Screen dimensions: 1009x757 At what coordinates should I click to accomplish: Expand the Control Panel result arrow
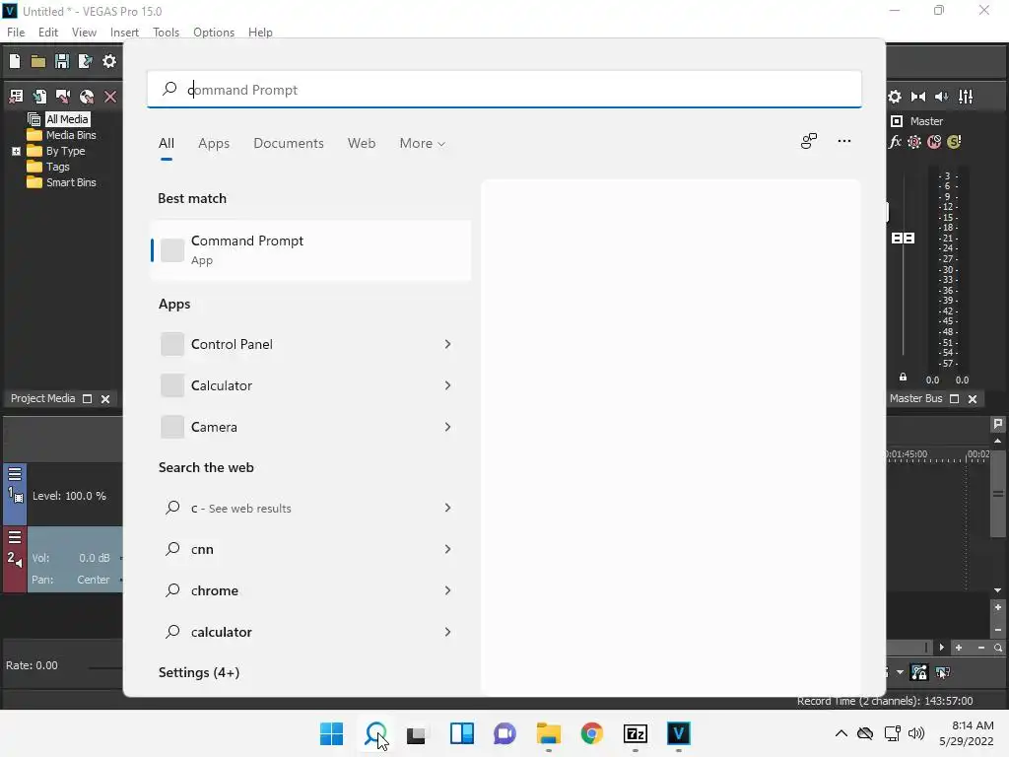click(447, 344)
